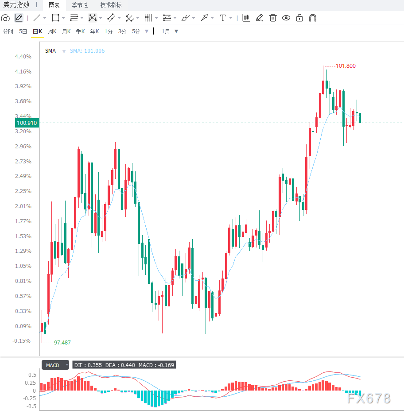Open the 技术指标 tab
The height and width of the screenshot is (414, 404).
click(x=111, y=5)
